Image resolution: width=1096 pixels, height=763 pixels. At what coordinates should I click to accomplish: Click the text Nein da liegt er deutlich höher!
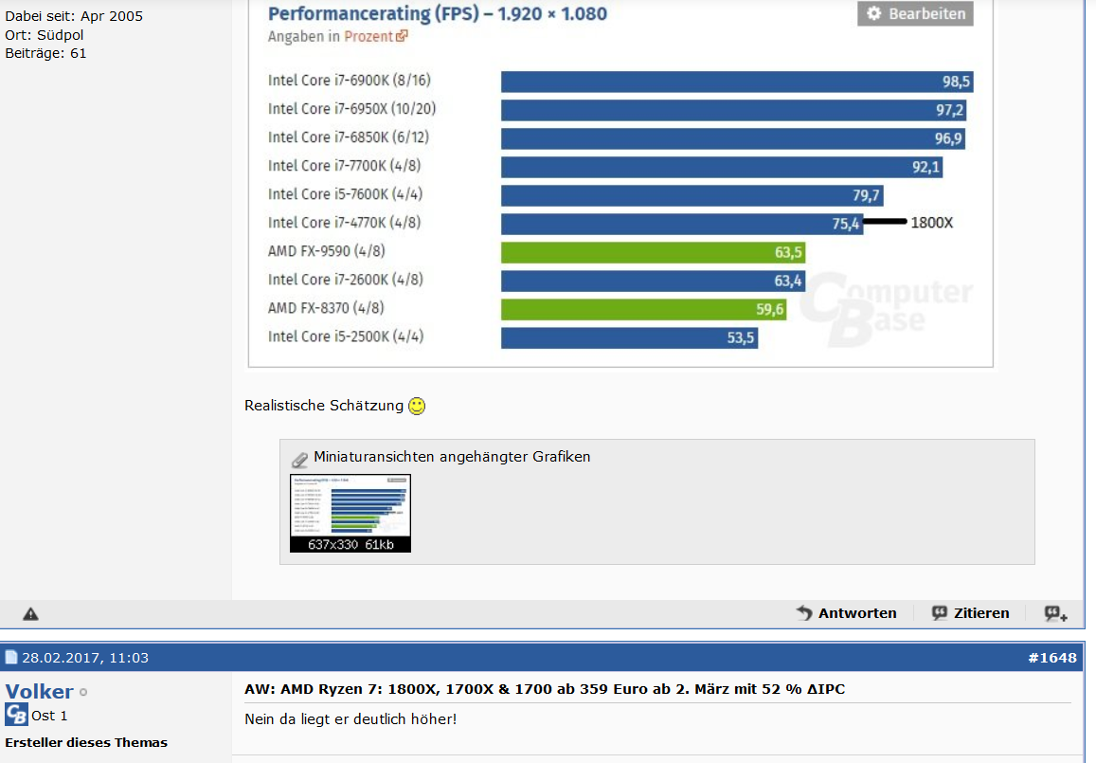click(350, 719)
